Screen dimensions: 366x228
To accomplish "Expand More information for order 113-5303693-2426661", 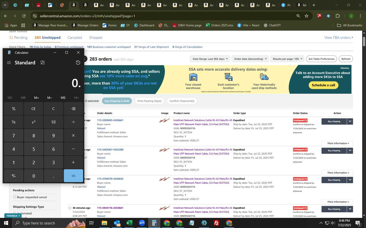I will pyautogui.click(x=337, y=143).
